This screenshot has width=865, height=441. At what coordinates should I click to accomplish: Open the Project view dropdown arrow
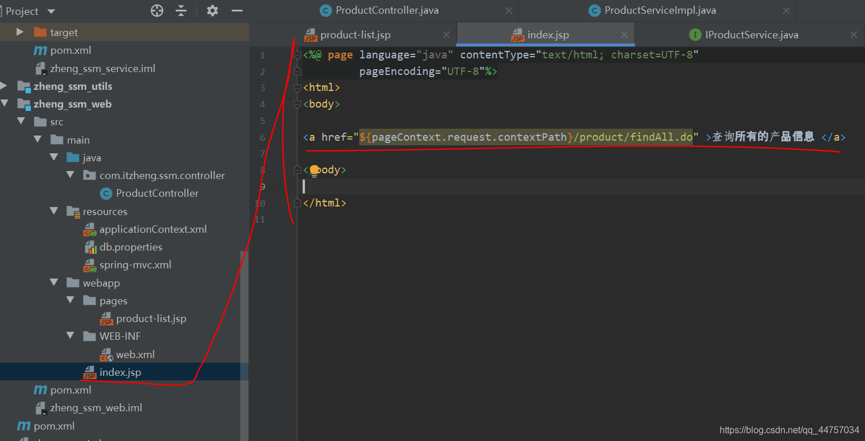[51, 11]
